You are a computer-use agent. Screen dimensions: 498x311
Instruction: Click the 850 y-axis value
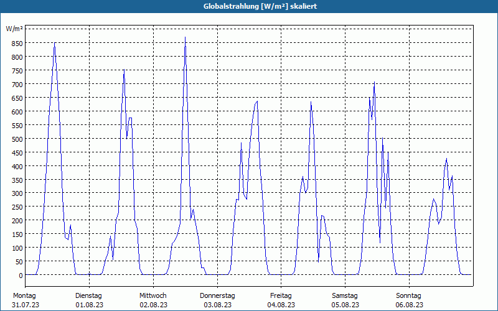pos(17,43)
